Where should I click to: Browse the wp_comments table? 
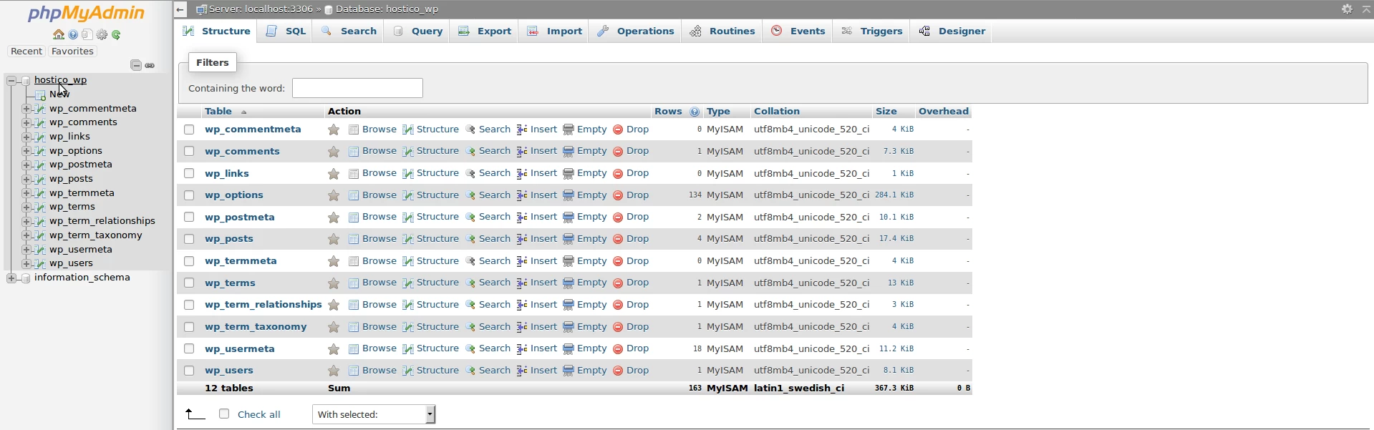372,151
